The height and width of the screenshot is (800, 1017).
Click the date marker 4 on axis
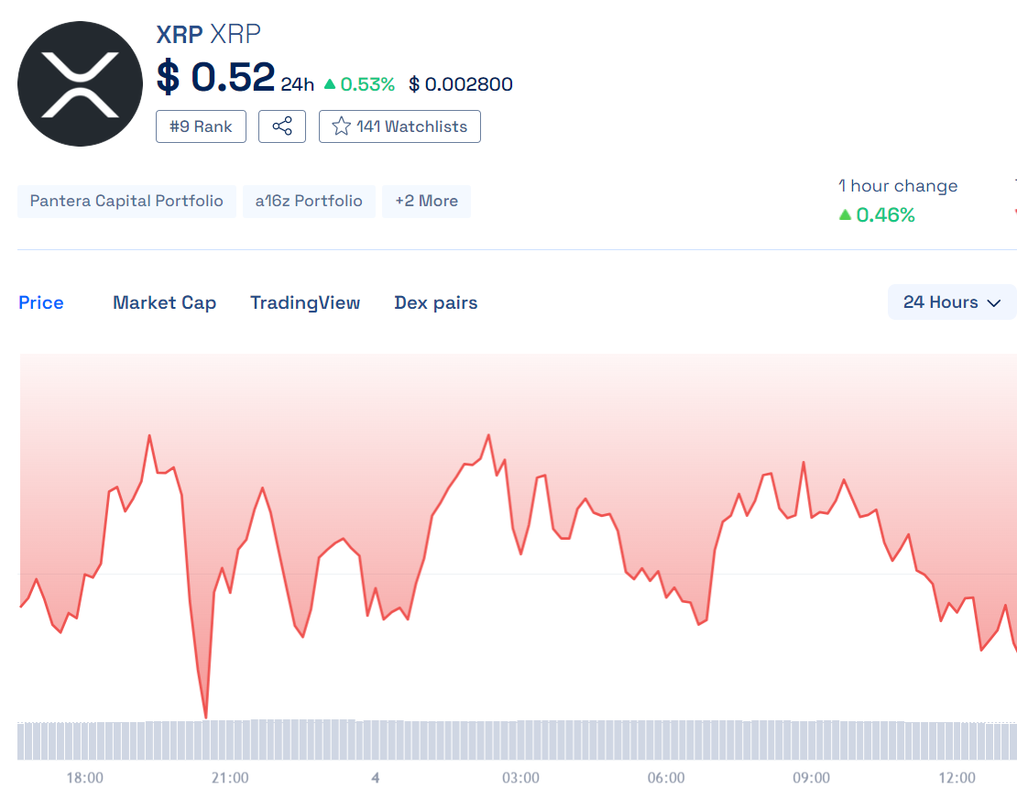point(376,778)
